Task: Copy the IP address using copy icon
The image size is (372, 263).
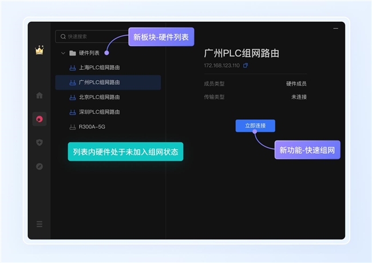Action: click(x=246, y=66)
